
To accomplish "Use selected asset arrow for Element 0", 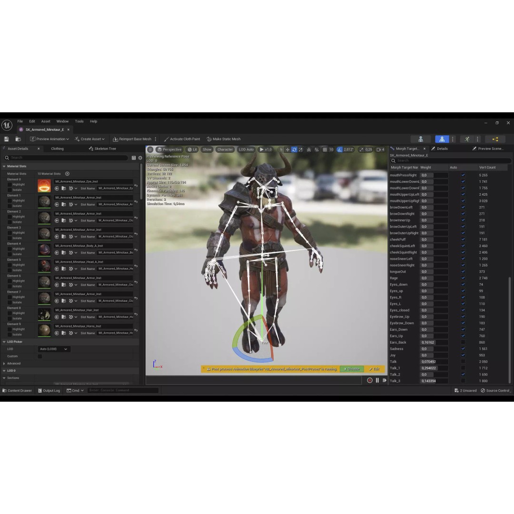I will pos(57,188).
